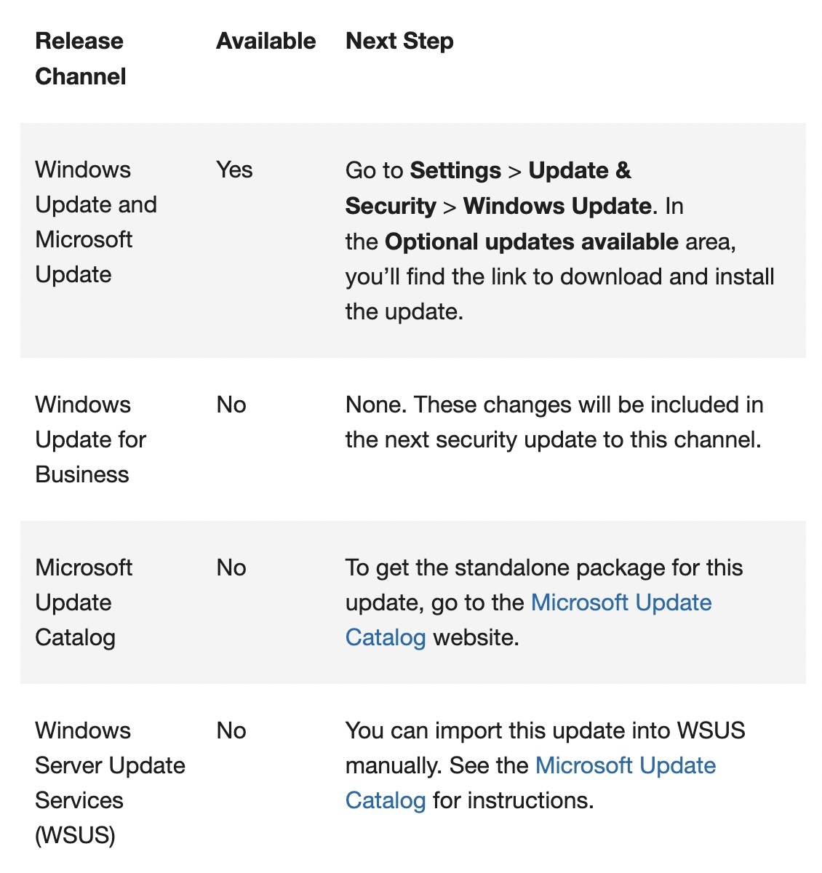Click the bold Settings text
Image resolution: width=822 pixels, height=873 pixels.
tap(455, 170)
